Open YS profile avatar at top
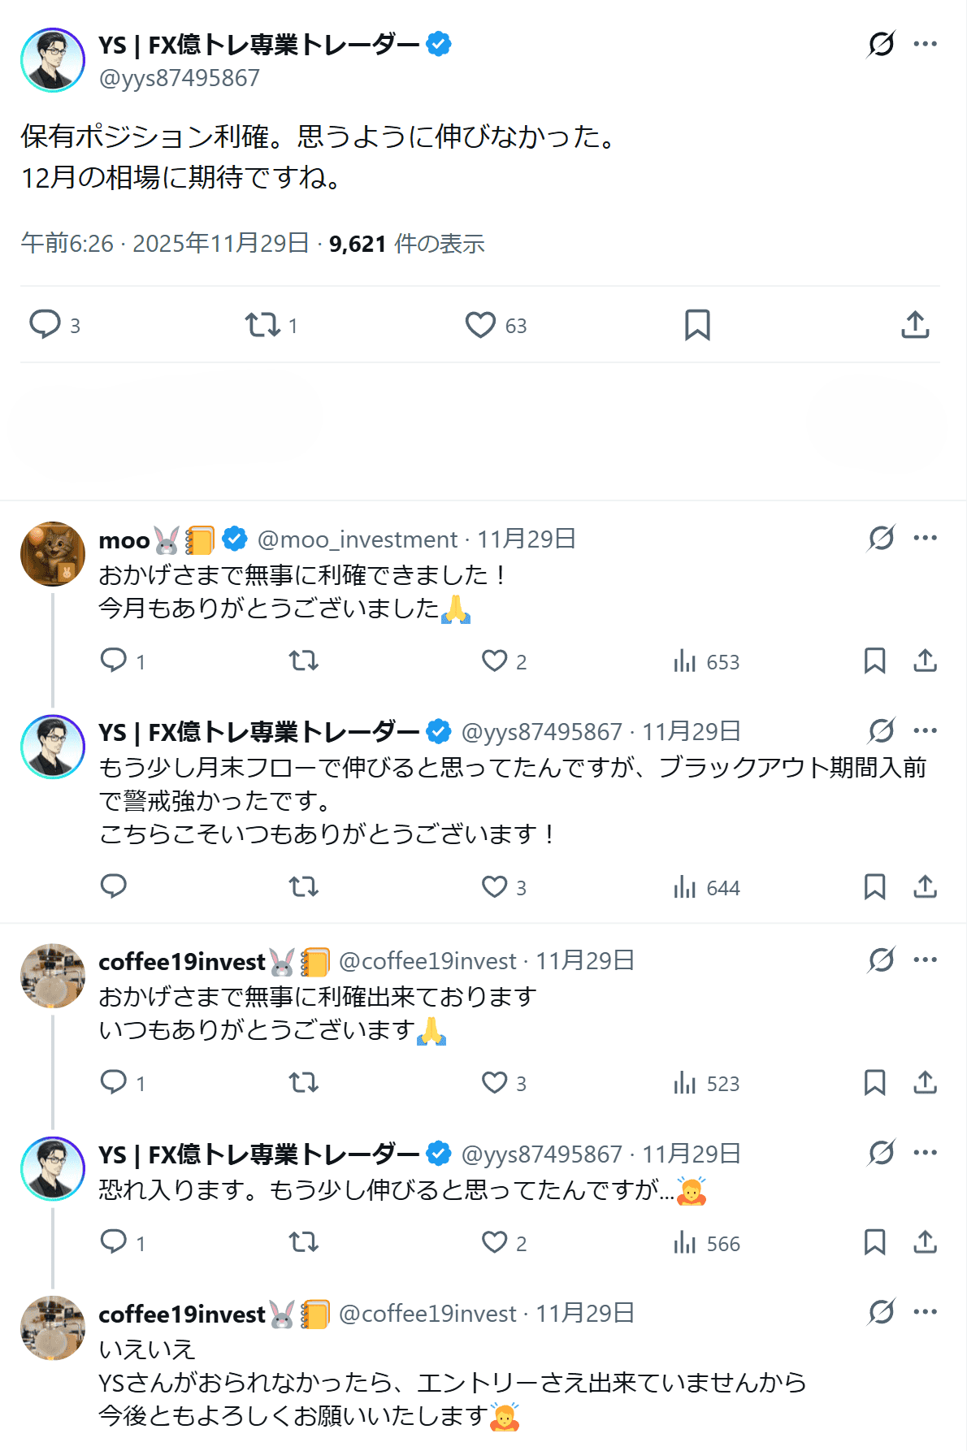 click(x=53, y=60)
